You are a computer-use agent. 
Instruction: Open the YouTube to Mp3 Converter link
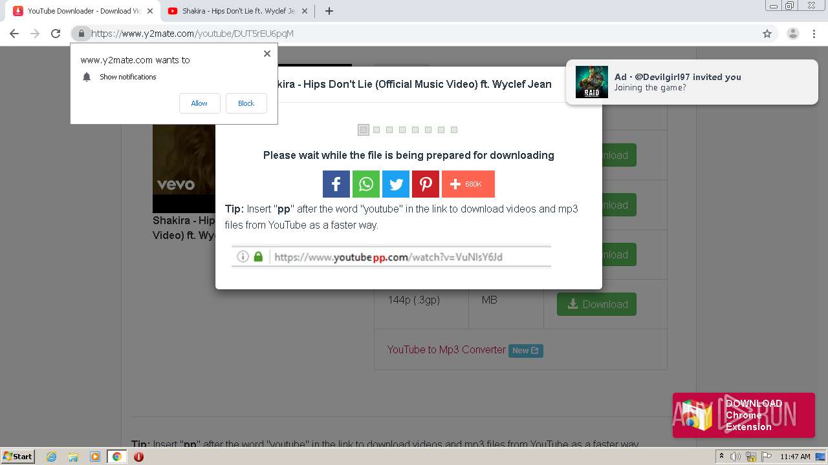(446, 349)
